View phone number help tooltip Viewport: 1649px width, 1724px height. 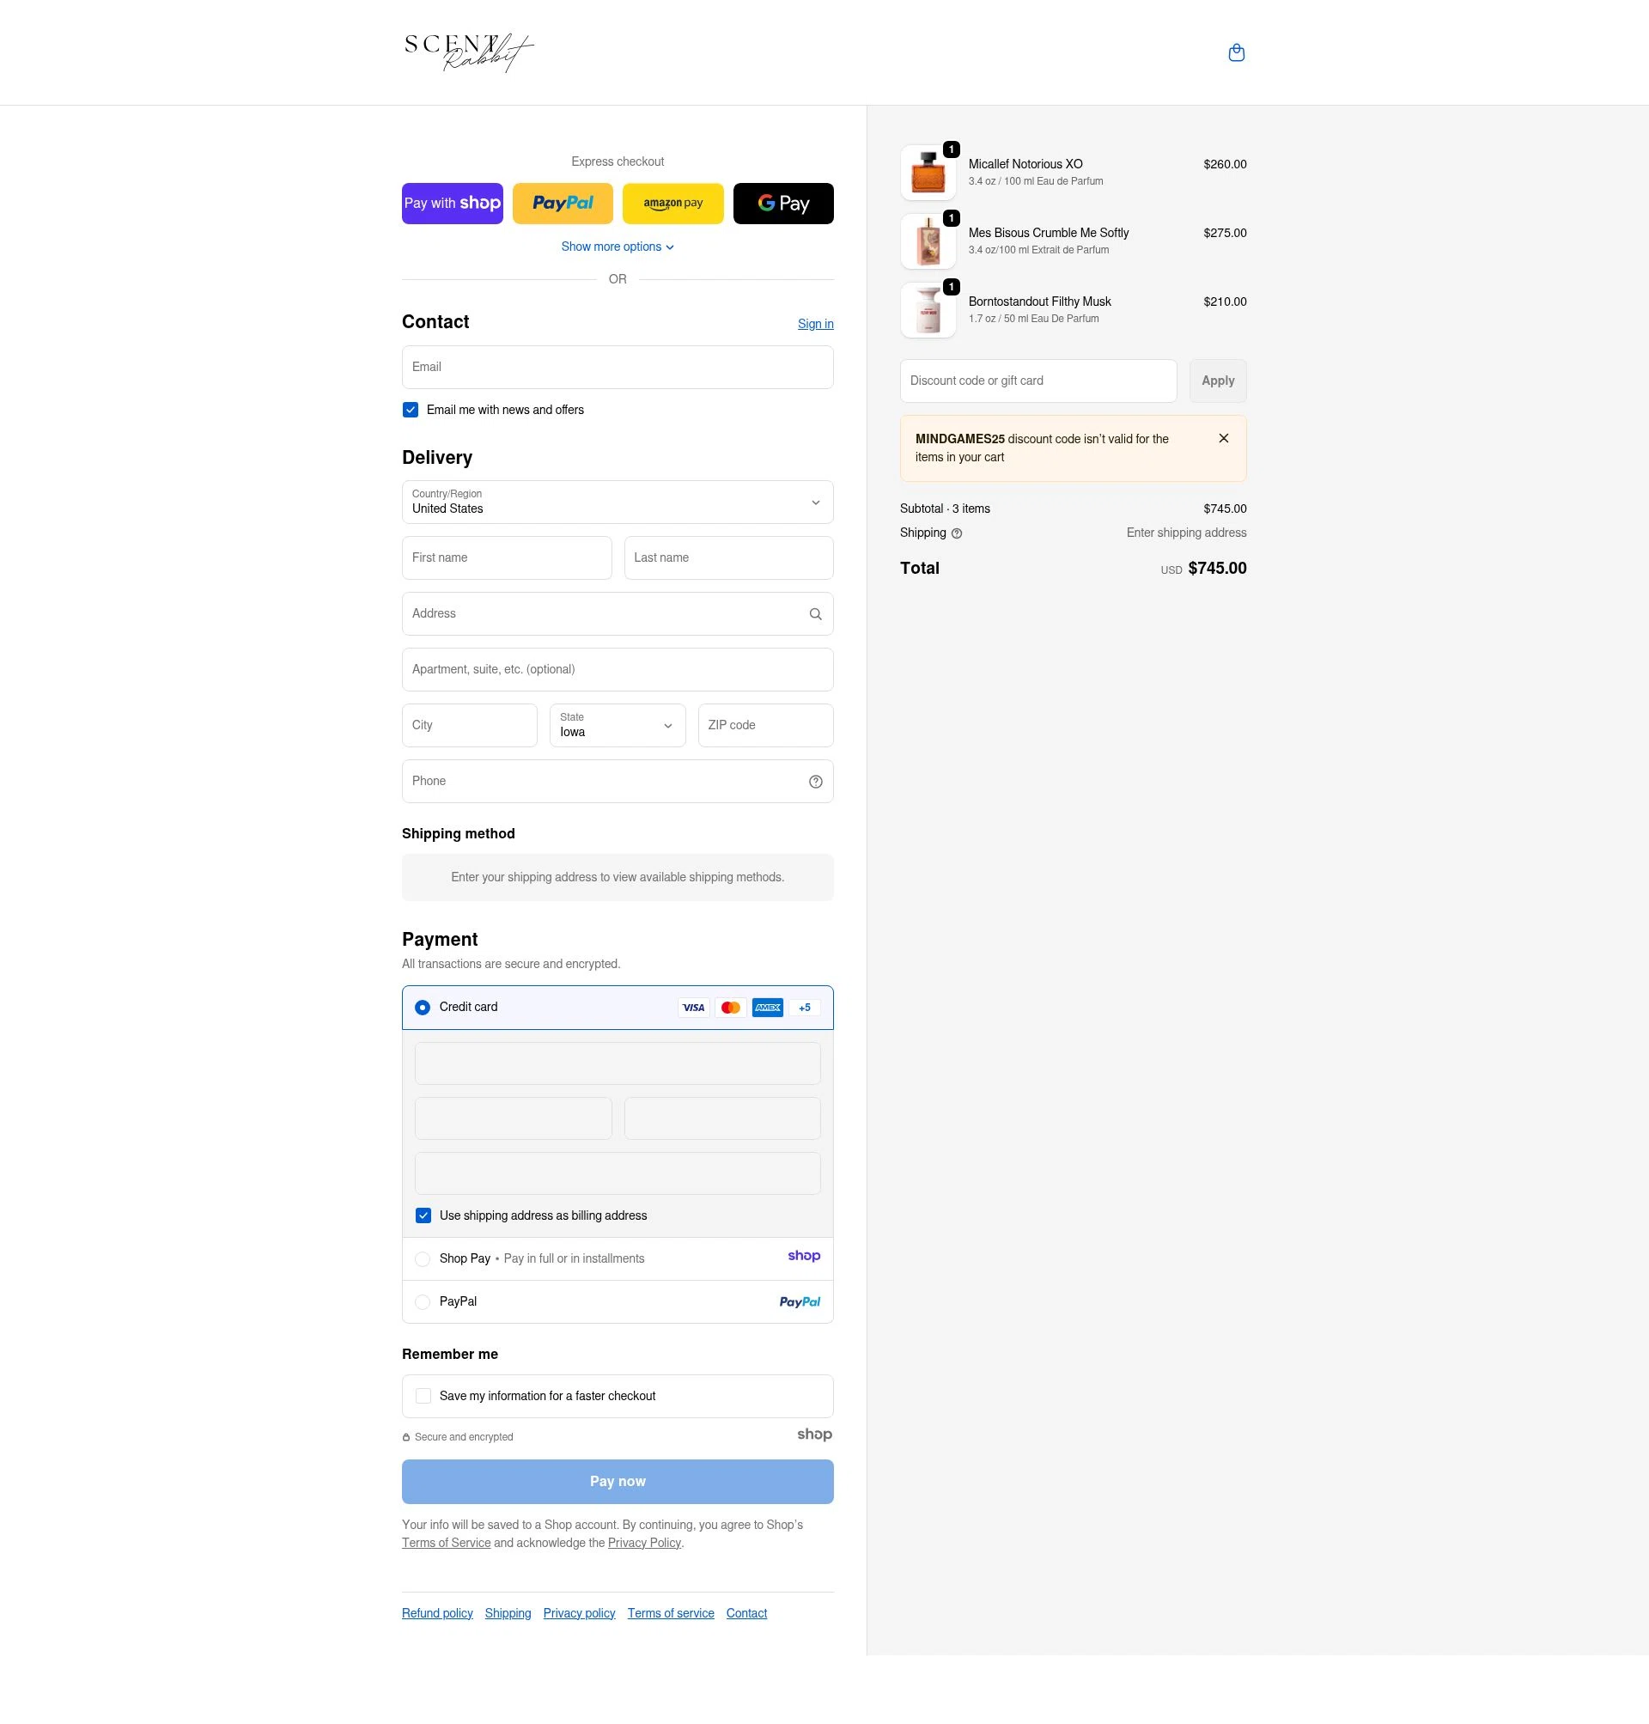pyautogui.click(x=815, y=781)
